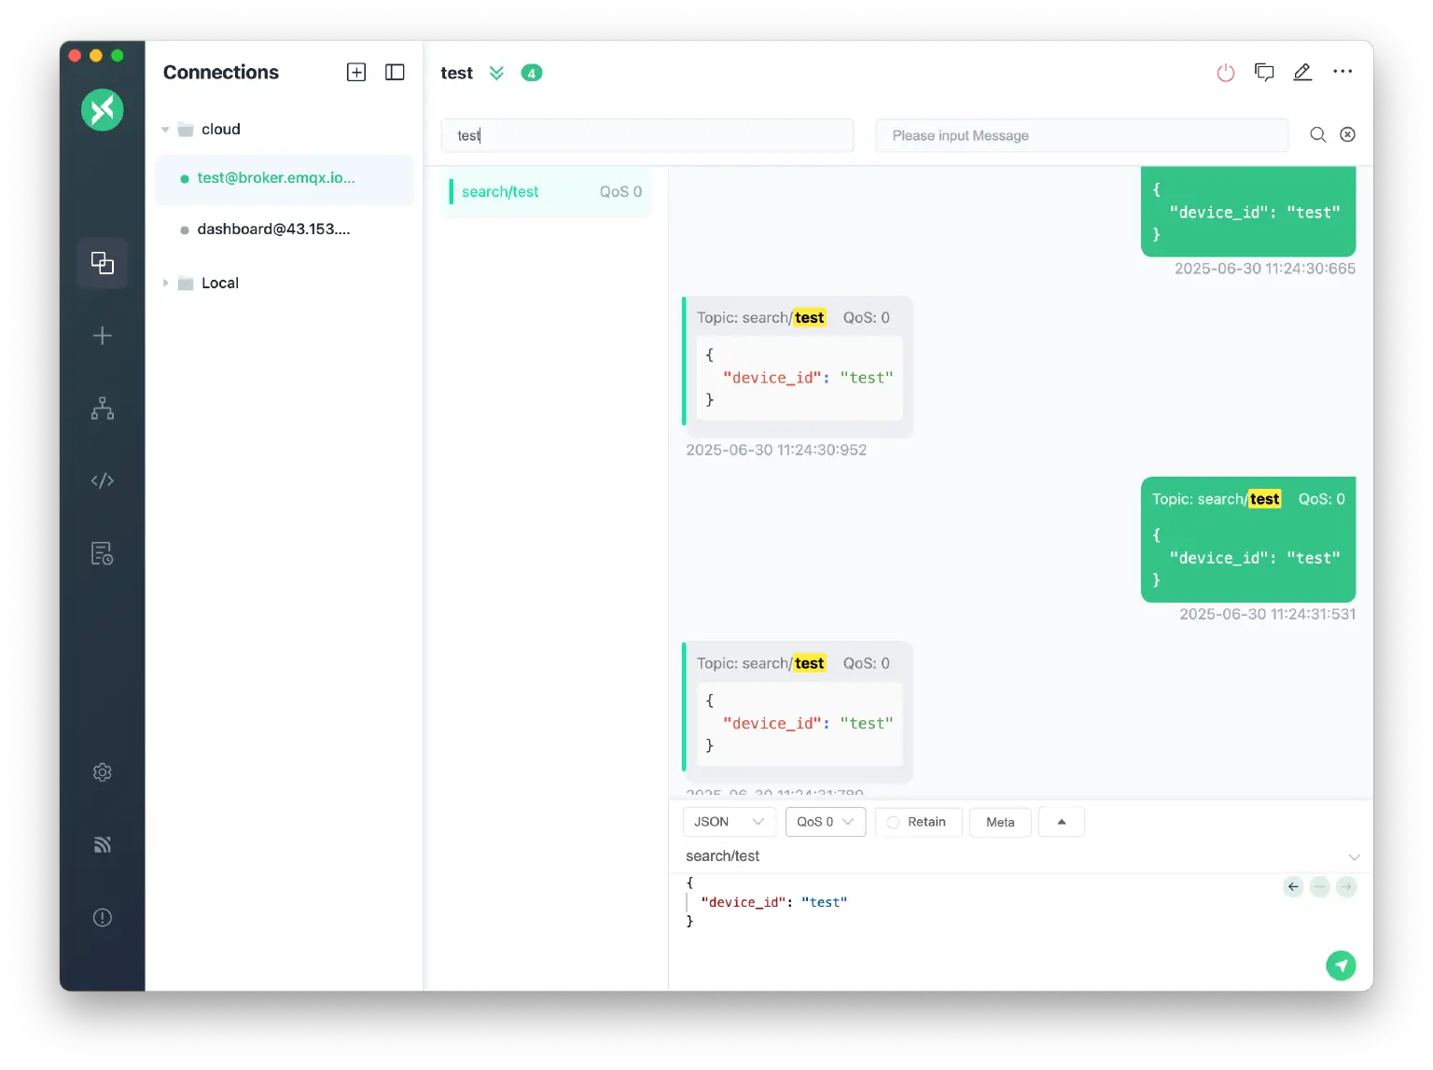
Task: Click the edit connection pencil icon
Action: [x=1302, y=73]
